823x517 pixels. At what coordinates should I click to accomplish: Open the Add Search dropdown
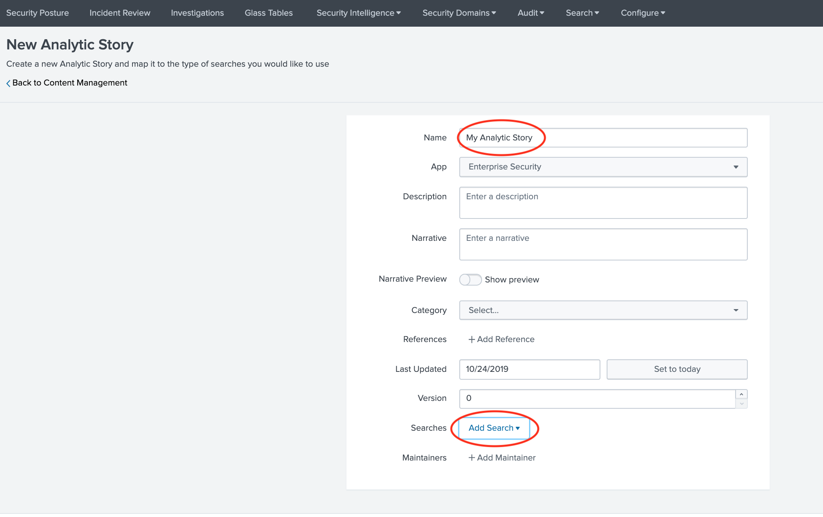pos(494,428)
